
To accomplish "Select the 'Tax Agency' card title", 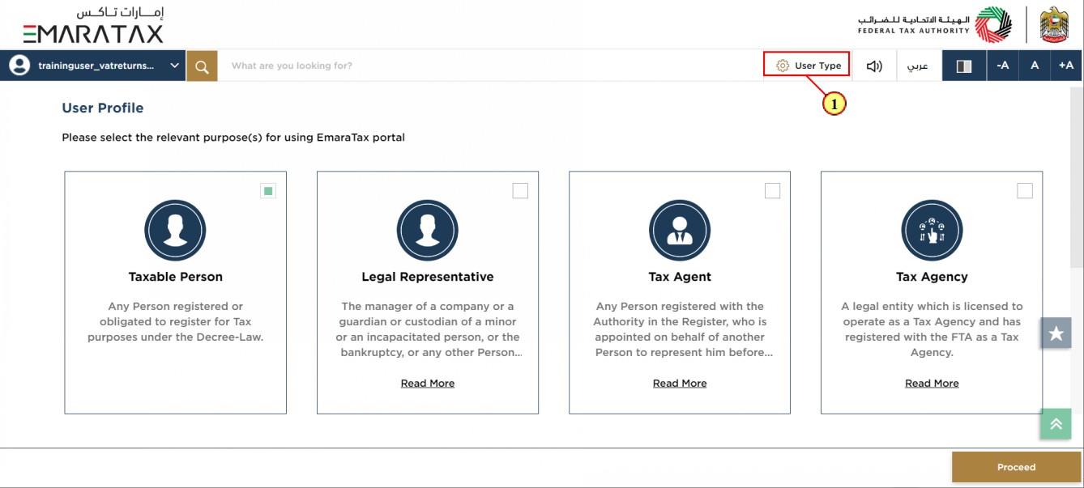I will (x=932, y=277).
